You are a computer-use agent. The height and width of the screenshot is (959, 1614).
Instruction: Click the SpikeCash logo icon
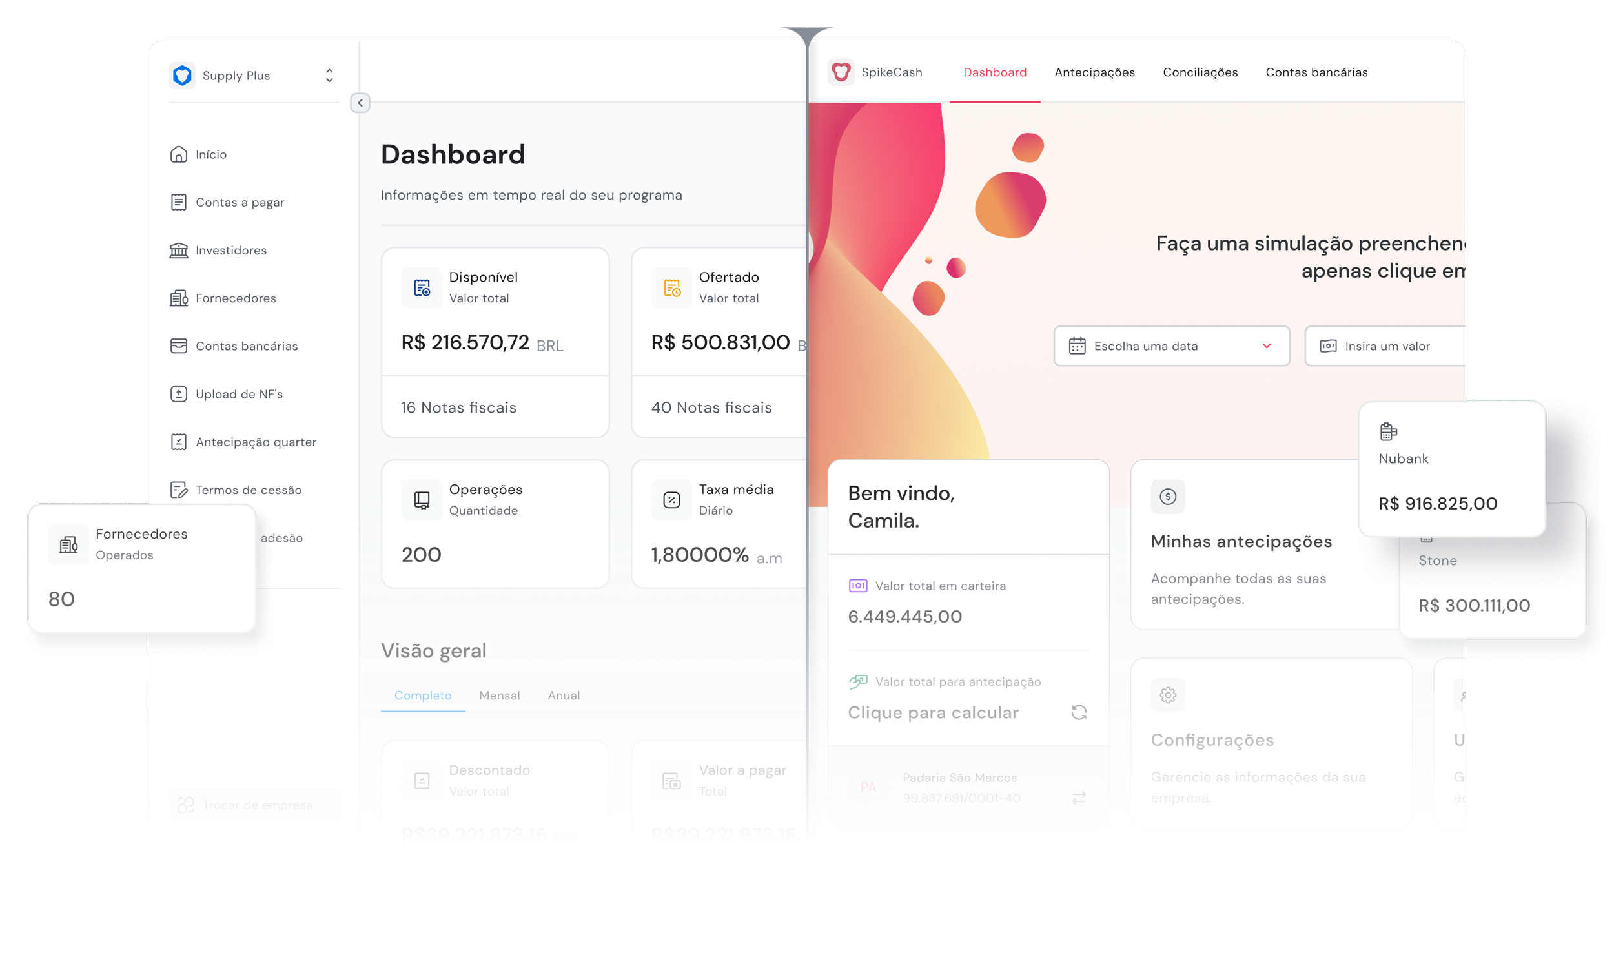[841, 72]
